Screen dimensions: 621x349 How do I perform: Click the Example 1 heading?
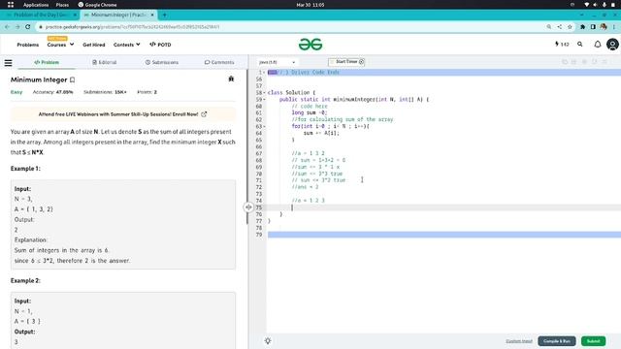[25, 169]
